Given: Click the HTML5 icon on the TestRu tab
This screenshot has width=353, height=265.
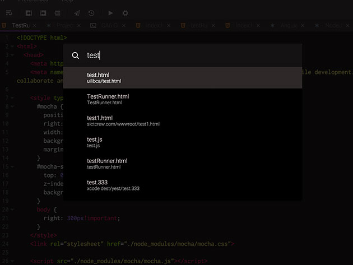Looking at the screenshot, I should point(4,25).
